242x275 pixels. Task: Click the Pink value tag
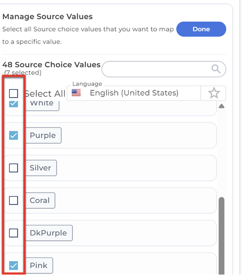coord(39,266)
